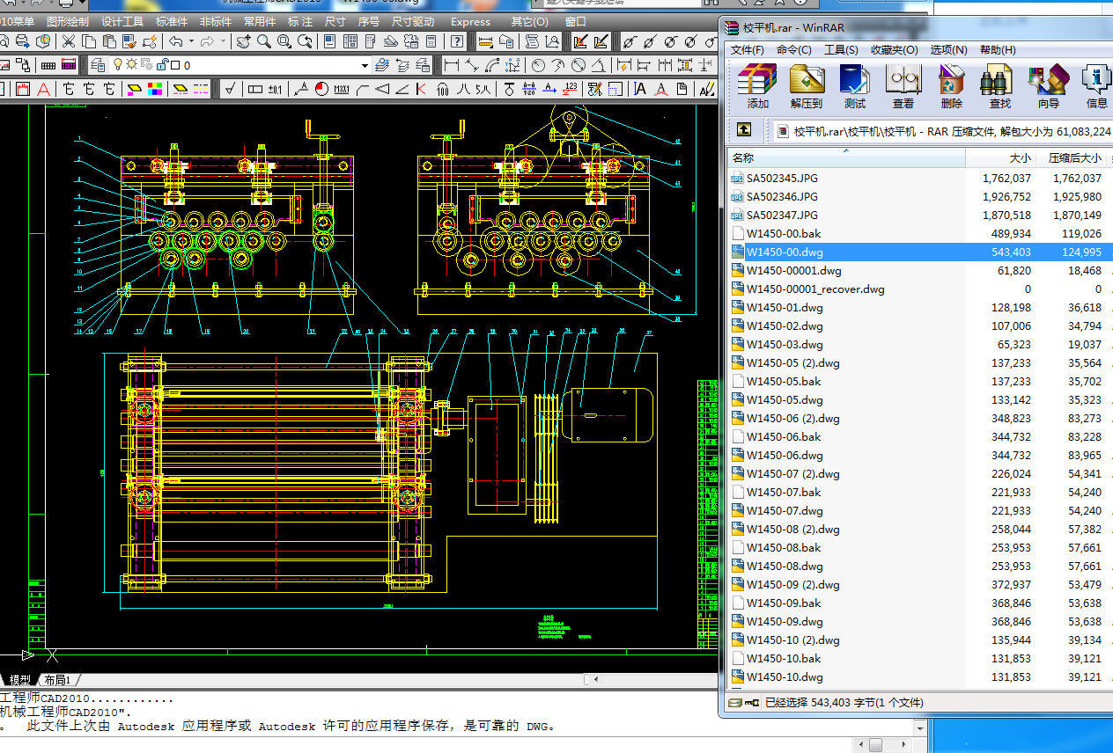Switch to the 模型 model tab
The image size is (1113, 753).
20,680
